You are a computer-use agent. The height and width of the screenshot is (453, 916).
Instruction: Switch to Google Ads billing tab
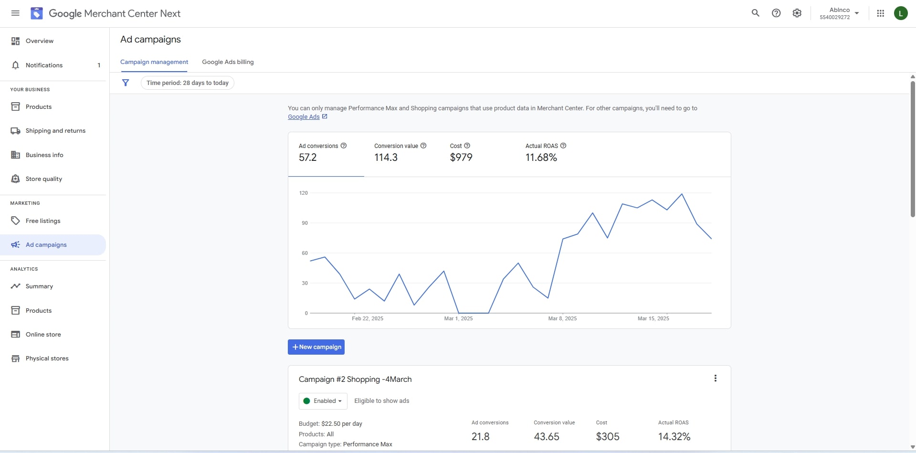click(x=228, y=62)
